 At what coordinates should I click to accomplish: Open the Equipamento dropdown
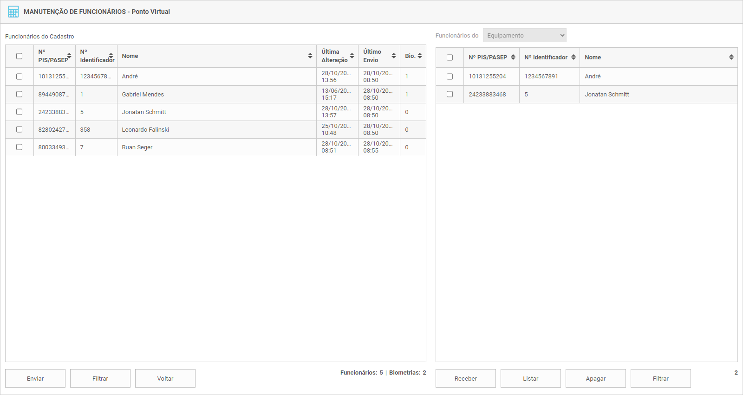click(524, 36)
